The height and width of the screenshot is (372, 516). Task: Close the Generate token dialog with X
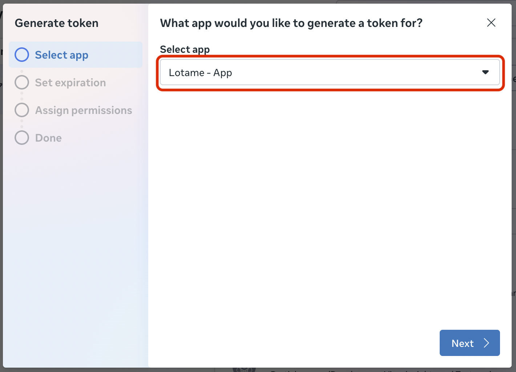click(x=491, y=23)
